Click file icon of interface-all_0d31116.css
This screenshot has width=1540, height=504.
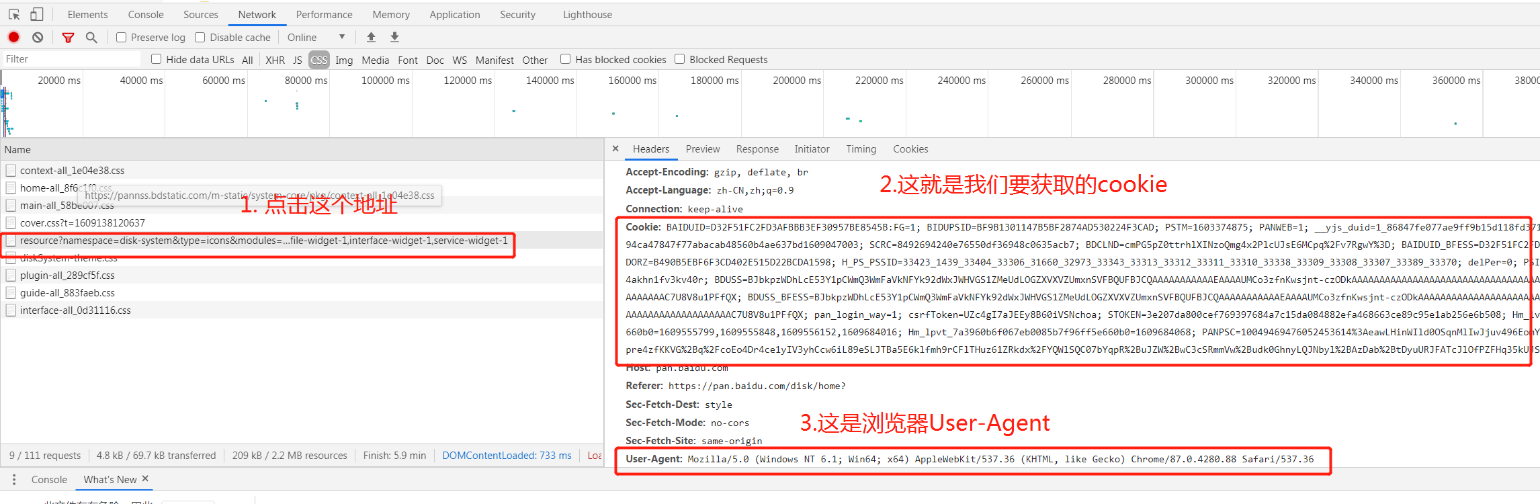[11, 310]
